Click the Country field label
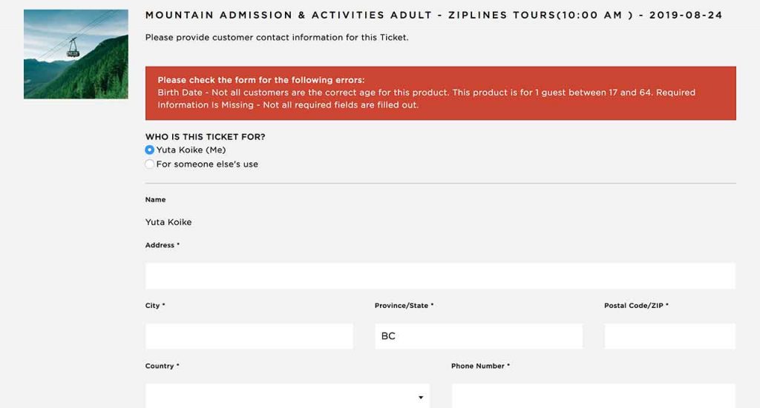The width and height of the screenshot is (760, 408). point(162,366)
